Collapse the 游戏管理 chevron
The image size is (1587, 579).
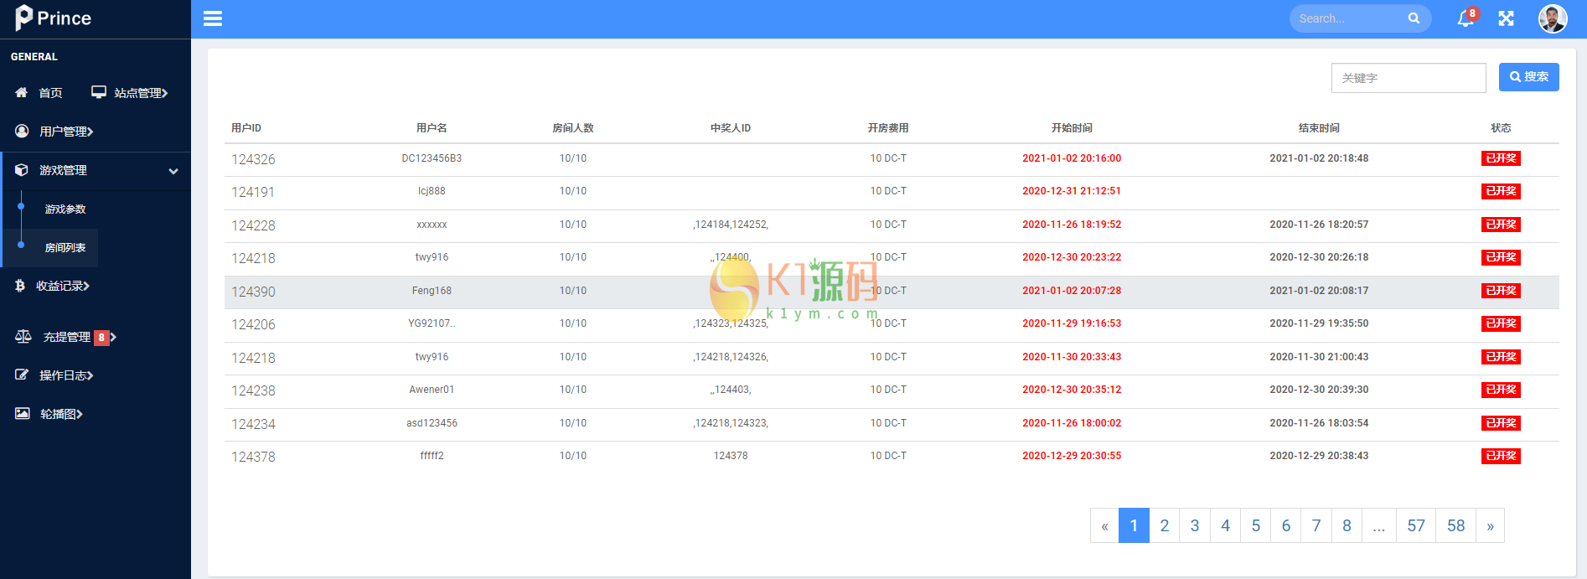[173, 171]
